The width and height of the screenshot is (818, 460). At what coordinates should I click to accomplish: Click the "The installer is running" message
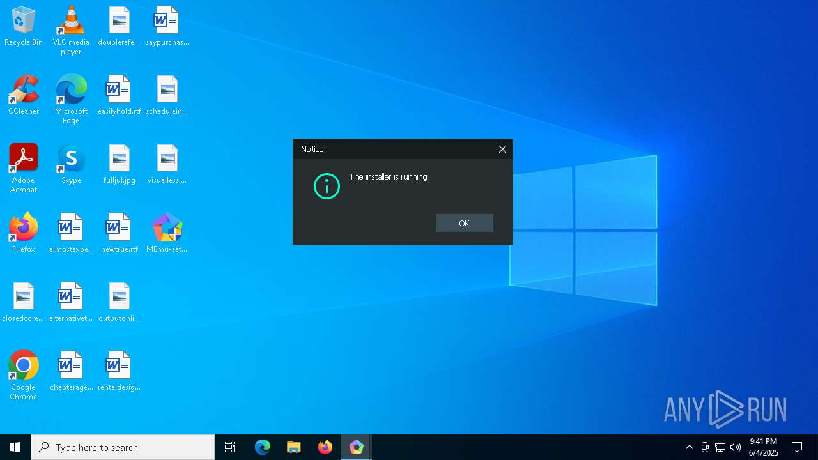point(389,177)
